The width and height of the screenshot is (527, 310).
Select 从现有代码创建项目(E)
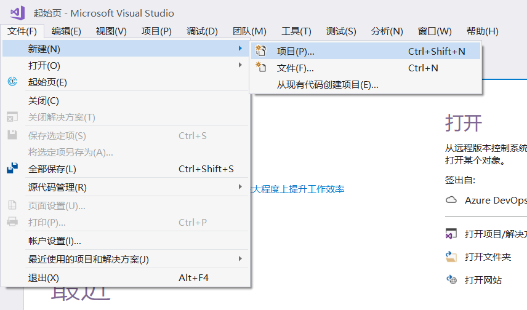[328, 85]
